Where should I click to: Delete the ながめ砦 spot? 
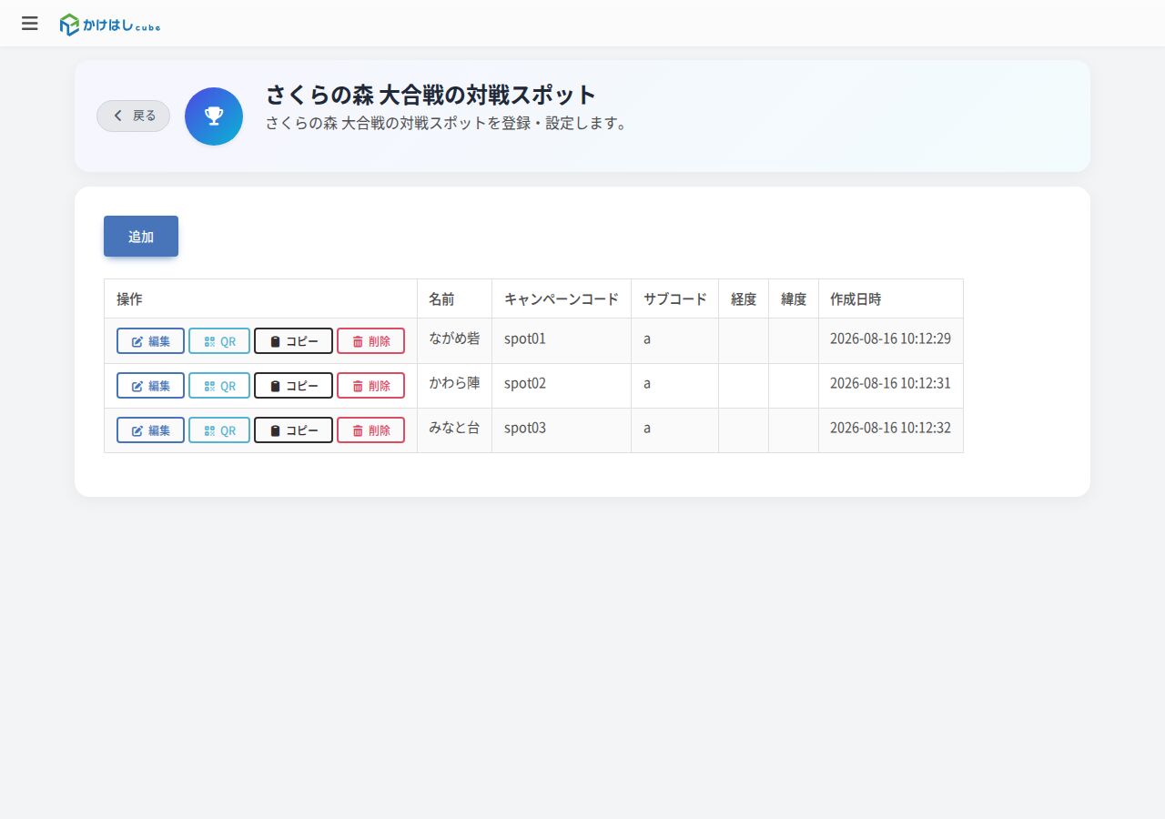(x=370, y=341)
